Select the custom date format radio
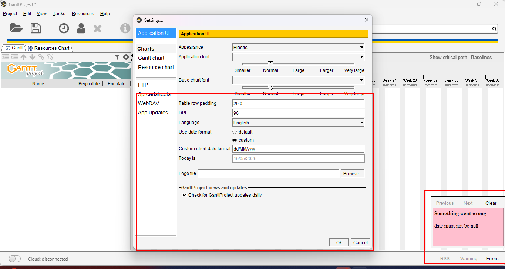Viewport: 505px width, 269px height. click(x=235, y=140)
